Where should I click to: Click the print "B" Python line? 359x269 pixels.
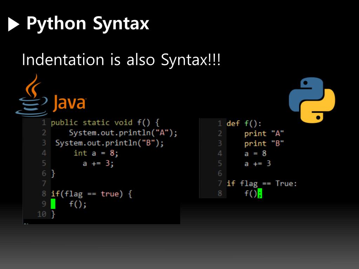pyautogui.click(x=264, y=143)
